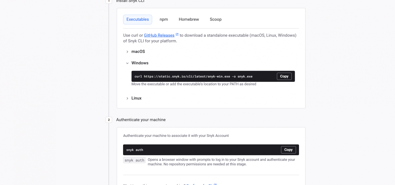Viewport: 395px width, 185px height.
Task: Follow the GitHub Releases link
Action: (159, 35)
